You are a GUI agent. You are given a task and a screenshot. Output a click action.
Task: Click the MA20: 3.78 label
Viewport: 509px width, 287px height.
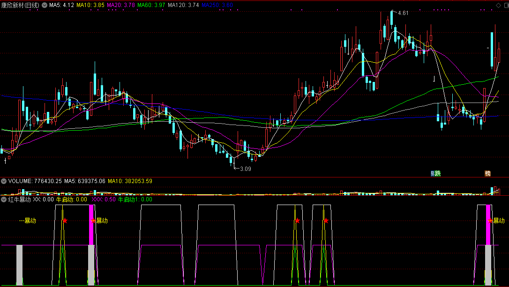tap(121, 5)
